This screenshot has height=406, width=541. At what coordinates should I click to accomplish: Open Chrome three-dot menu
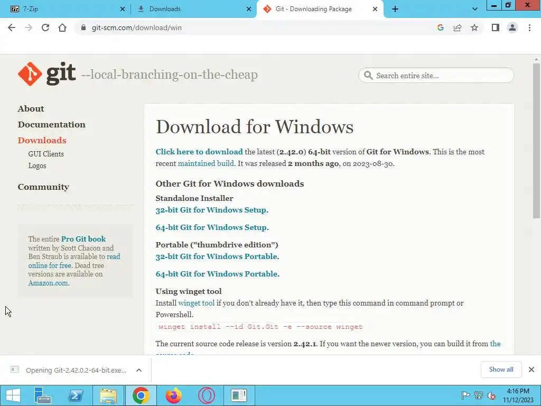coord(529,27)
